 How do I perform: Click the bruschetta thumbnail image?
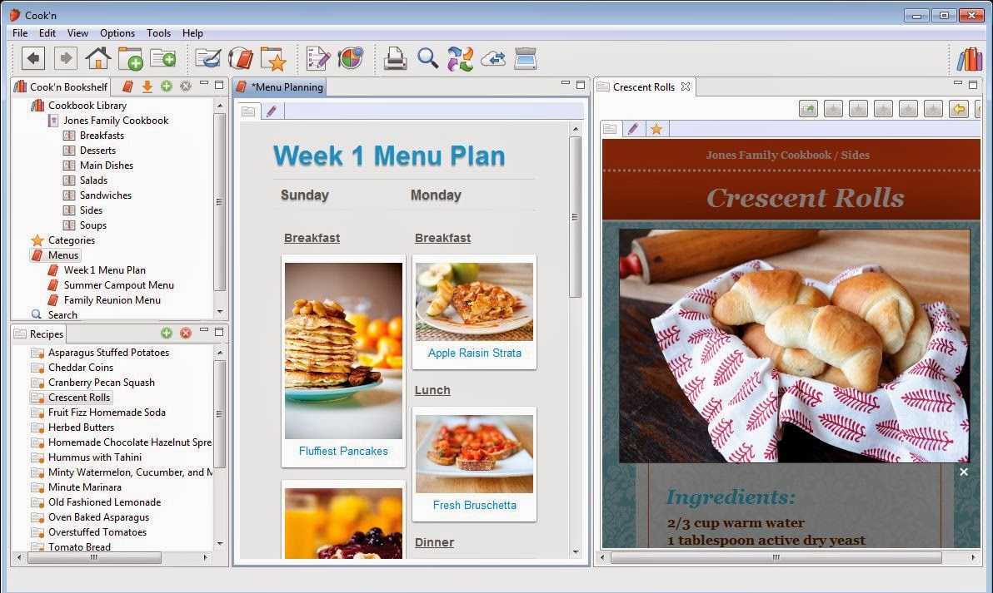coord(474,454)
